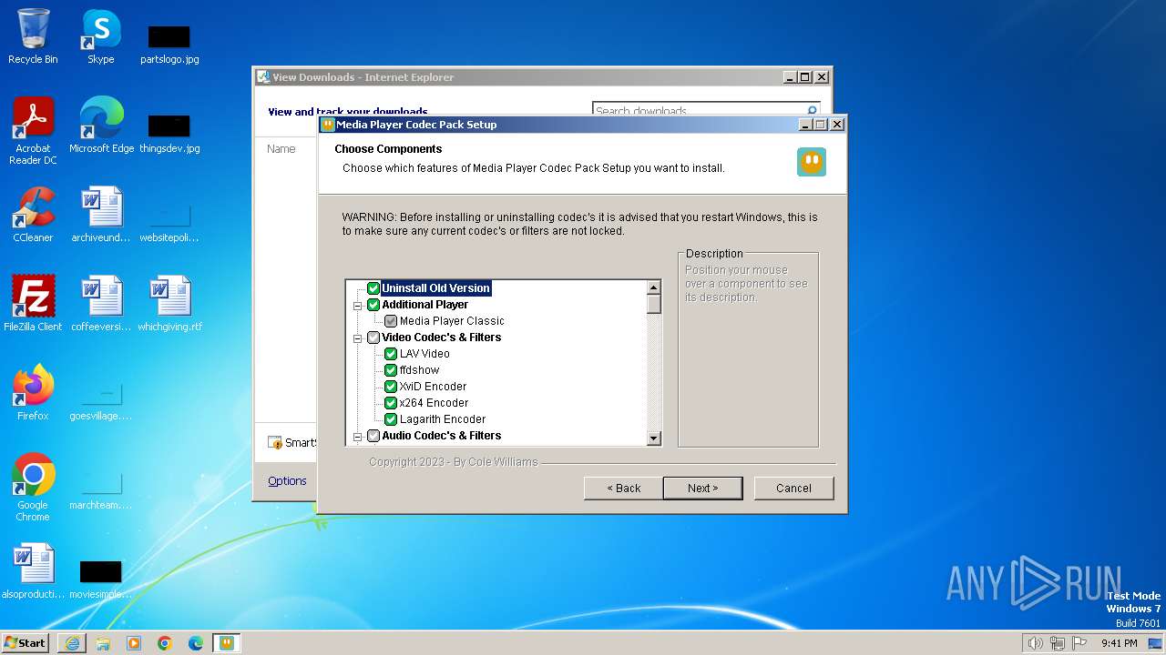This screenshot has width=1166, height=655.
Task: Click the component list scroll up arrow
Action: pos(653,287)
